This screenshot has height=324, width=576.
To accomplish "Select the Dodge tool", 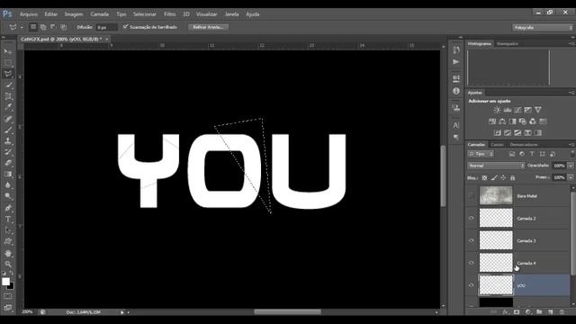I will pos(8,196).
